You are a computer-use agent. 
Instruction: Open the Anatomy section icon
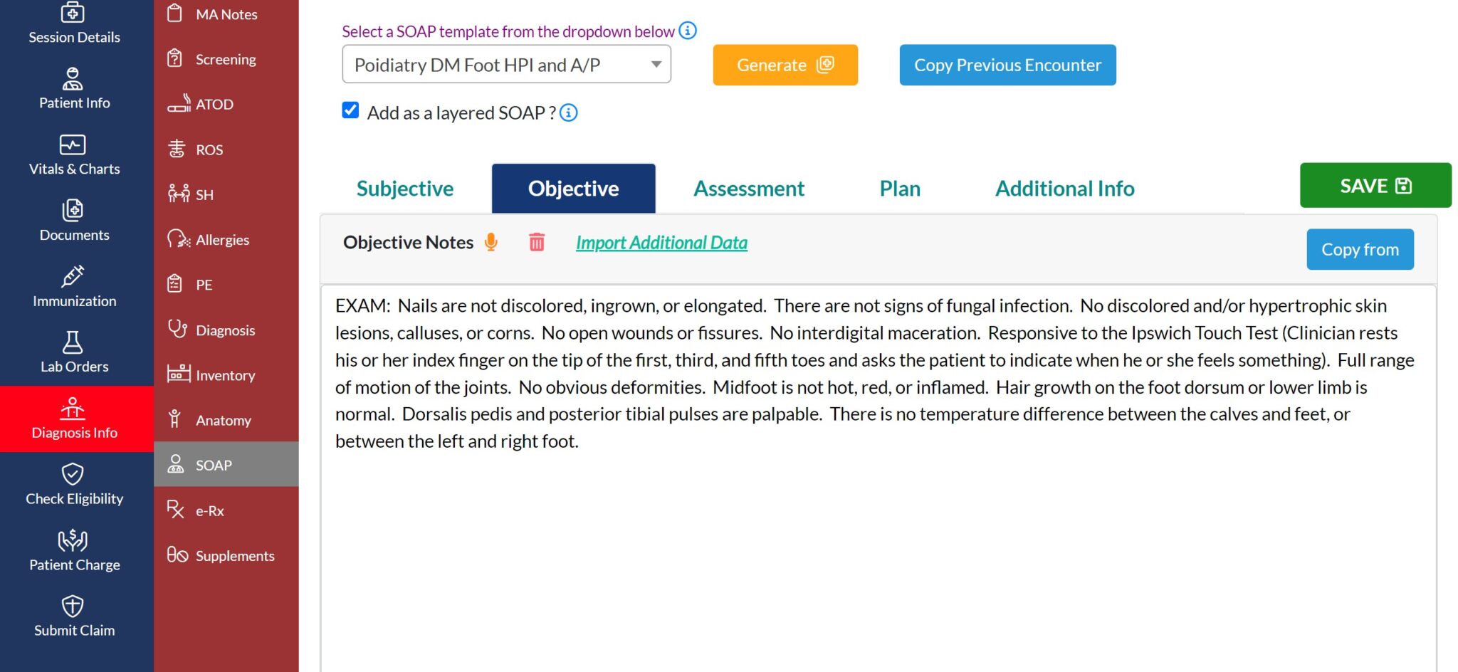(x=174, y=419)
